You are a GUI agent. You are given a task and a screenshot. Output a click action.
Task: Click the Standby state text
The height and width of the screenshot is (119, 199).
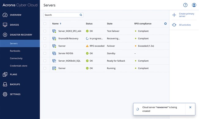pos(111,53)
